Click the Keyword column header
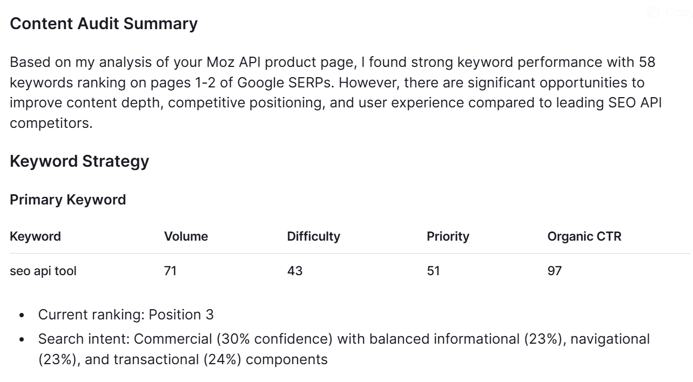 pos(35,236)
